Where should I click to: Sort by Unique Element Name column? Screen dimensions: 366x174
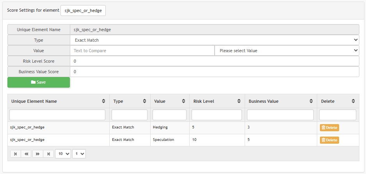(x=103, y=101)
